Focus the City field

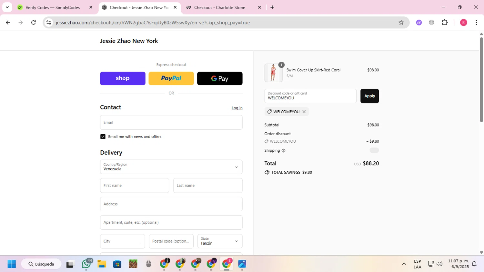[123, 241]
